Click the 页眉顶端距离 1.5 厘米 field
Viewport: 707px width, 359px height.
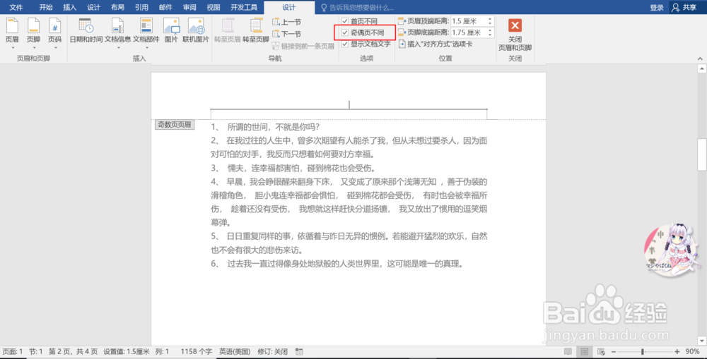[x=469, y=21]
